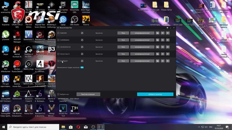Viewport: 232px width, 130px height.
Task: Start the Demon emulator with Пуск
Action: click(123, 54)
